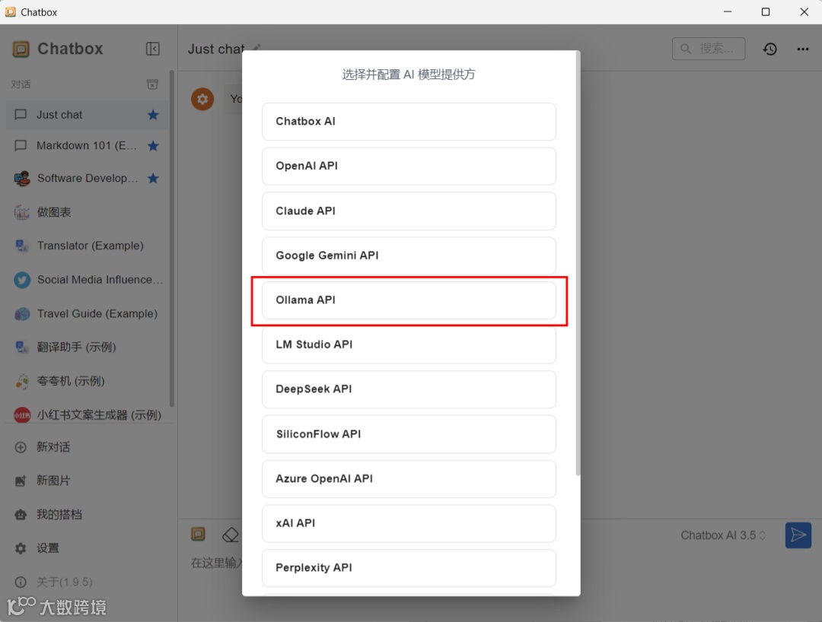Open Markdown 101 conversation
The height and width of the screenshot is (622, 822).
tap(87, 145)
